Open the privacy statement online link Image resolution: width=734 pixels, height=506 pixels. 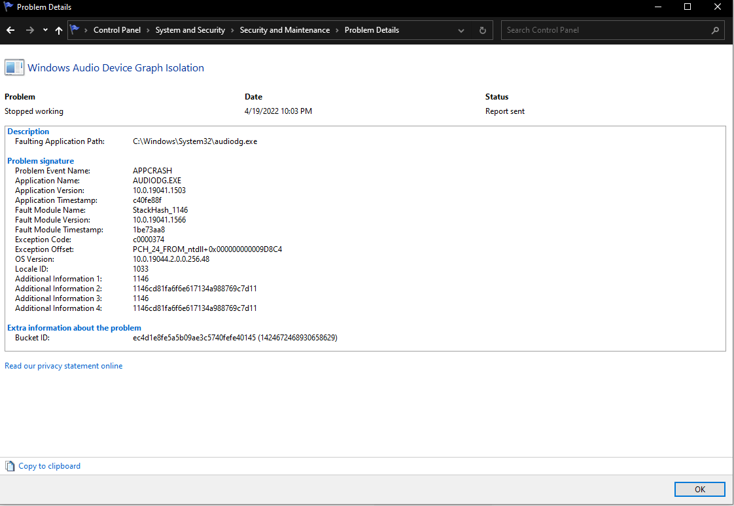(63, 366)
